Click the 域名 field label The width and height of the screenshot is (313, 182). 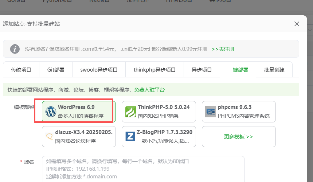coord(29,162)
